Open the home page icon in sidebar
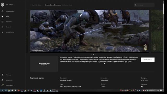This screenshot has width=167, height=94. (x=2, y=11)
